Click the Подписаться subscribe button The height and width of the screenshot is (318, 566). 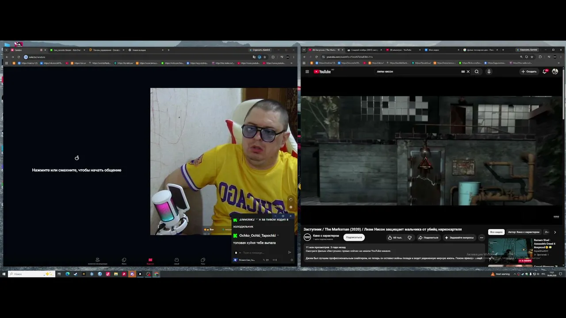[354, 238]
